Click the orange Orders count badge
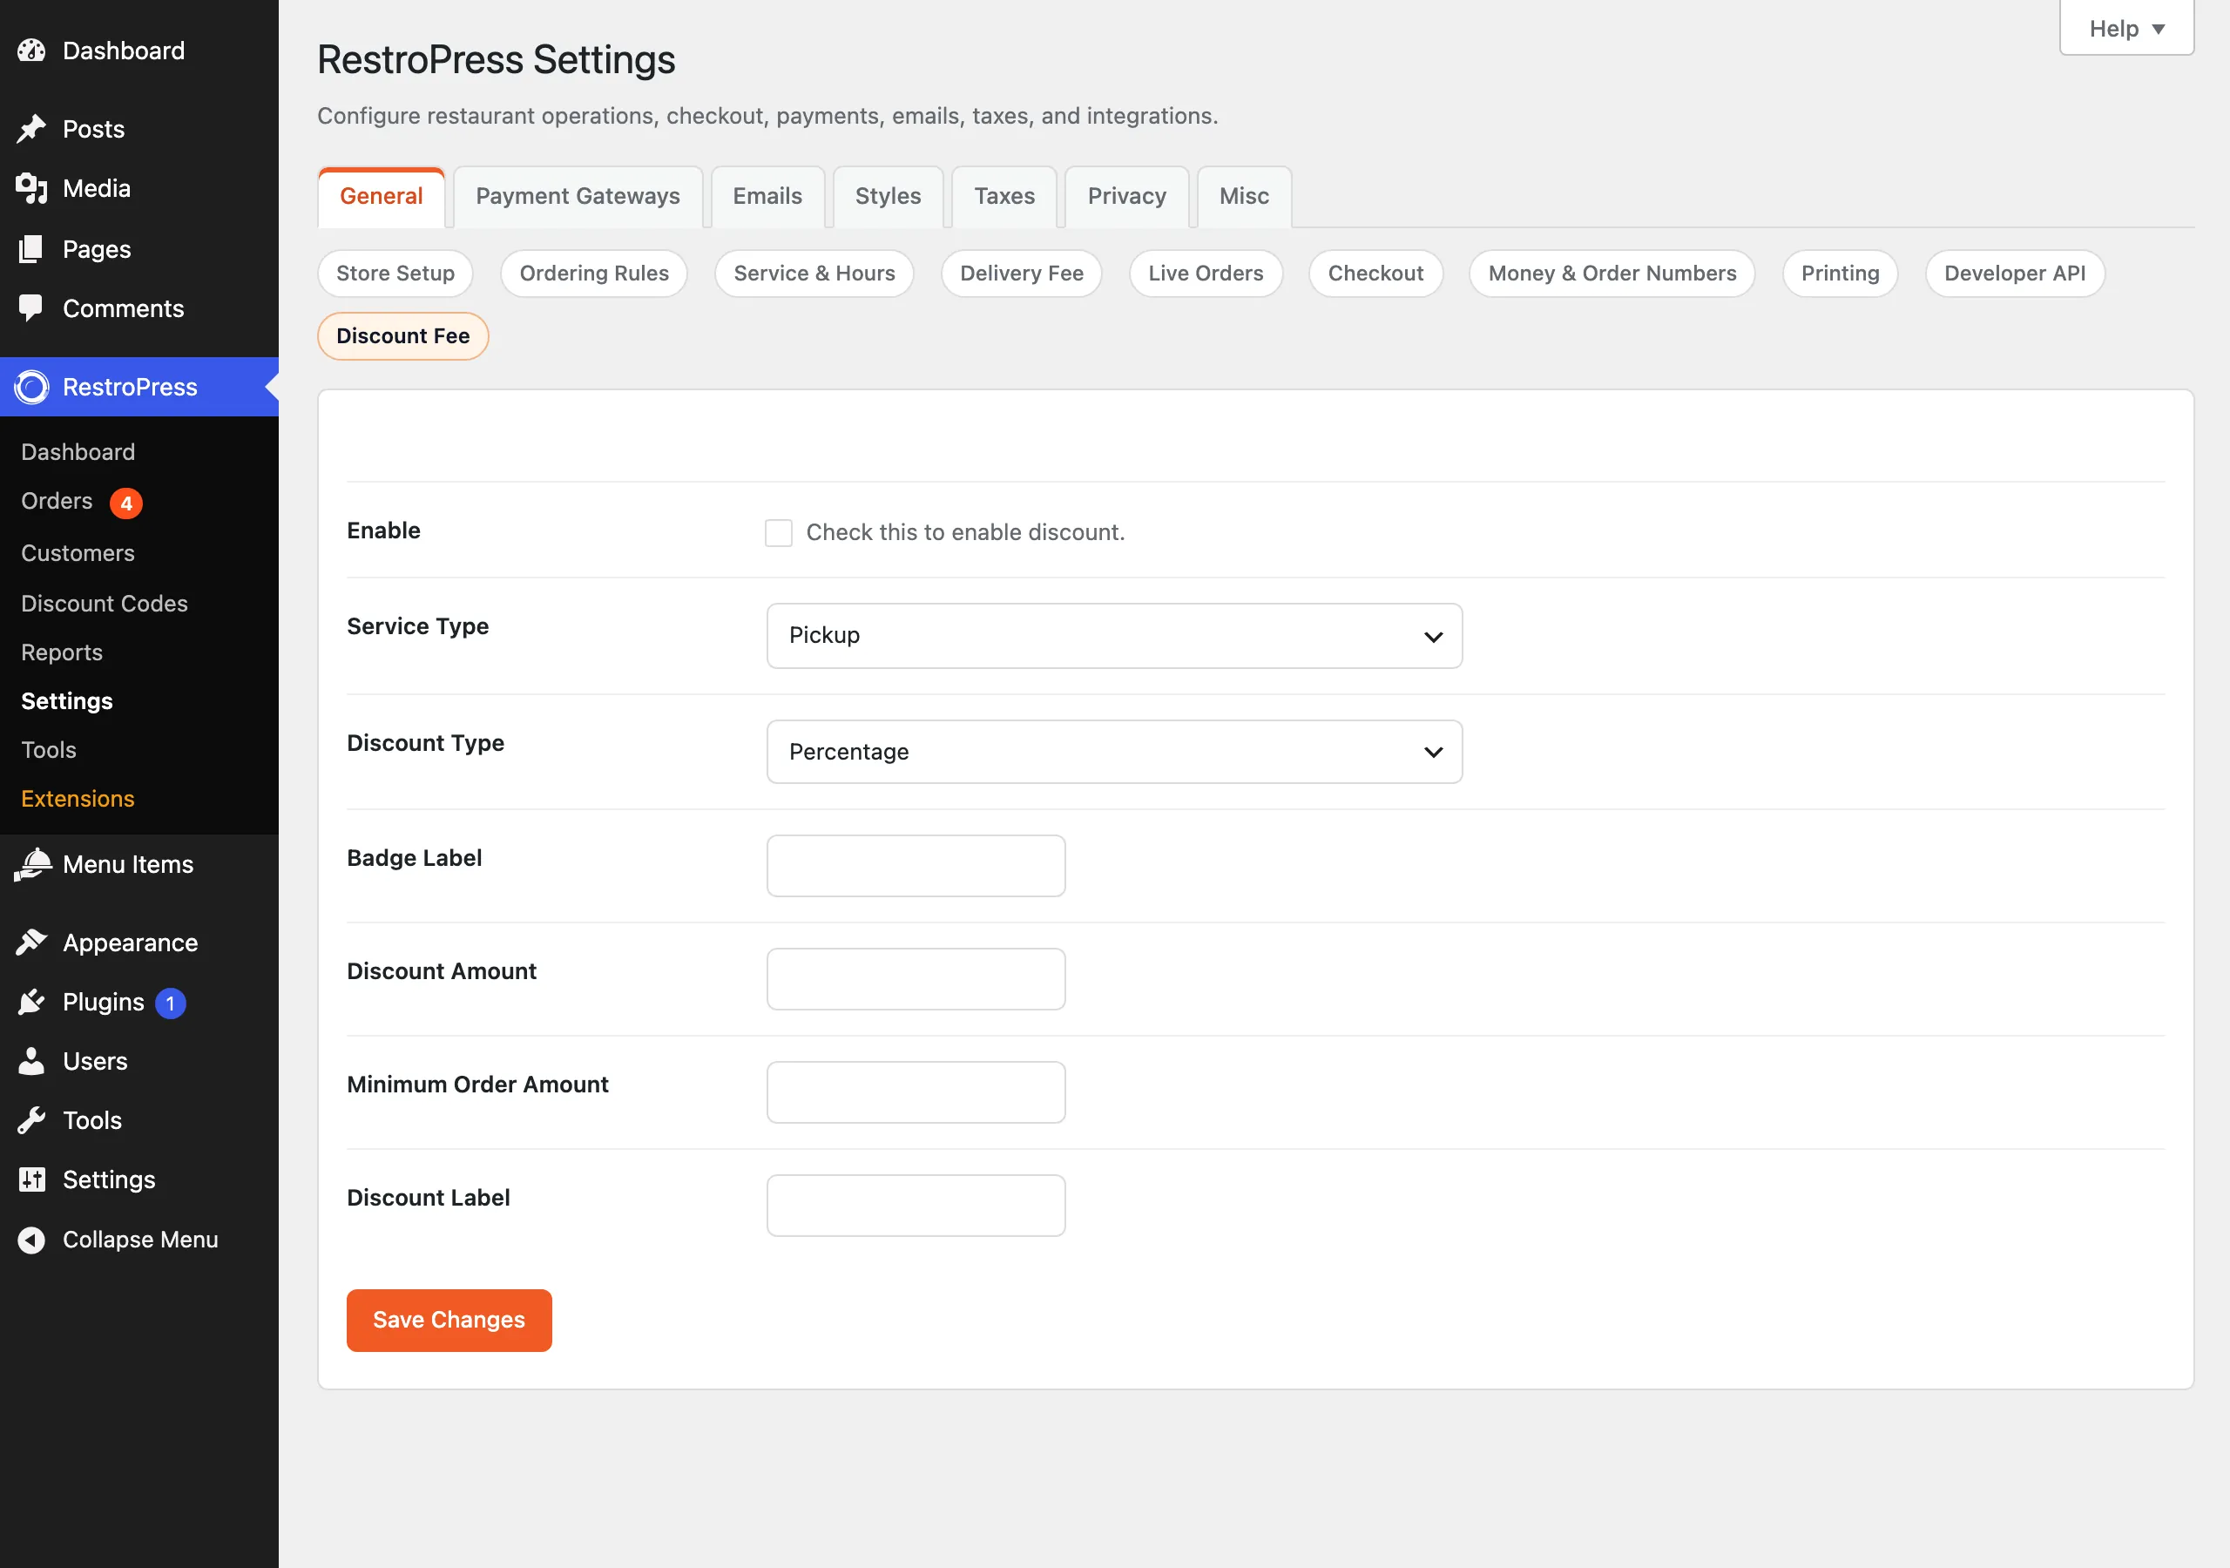This screenshot has height=1568, width=2230. pyautogui.click(x=126, y=504)
